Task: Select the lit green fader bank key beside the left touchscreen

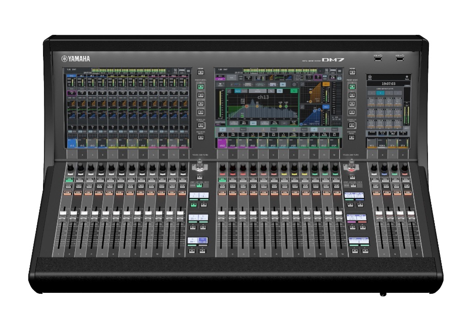Action: [200, 87]
